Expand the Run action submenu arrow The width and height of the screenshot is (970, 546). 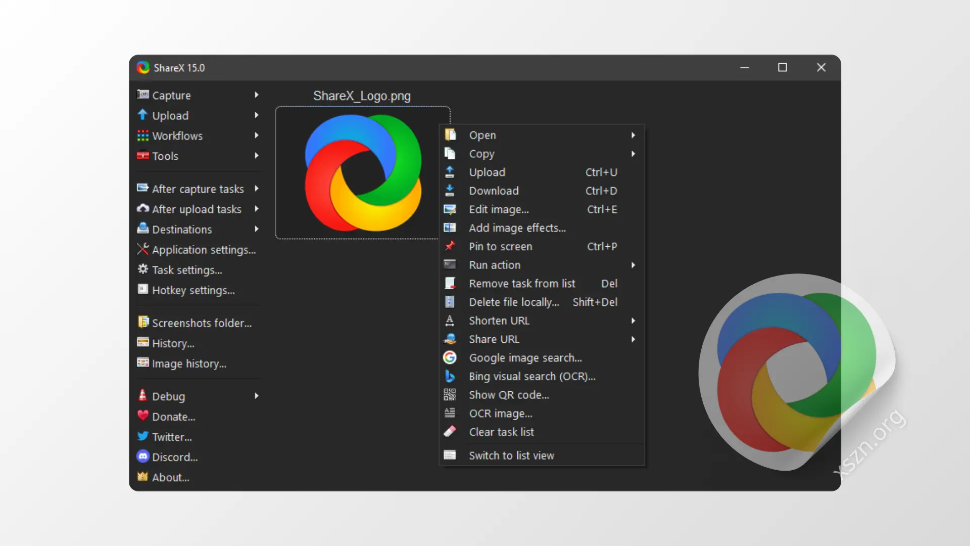coord(633,265)
